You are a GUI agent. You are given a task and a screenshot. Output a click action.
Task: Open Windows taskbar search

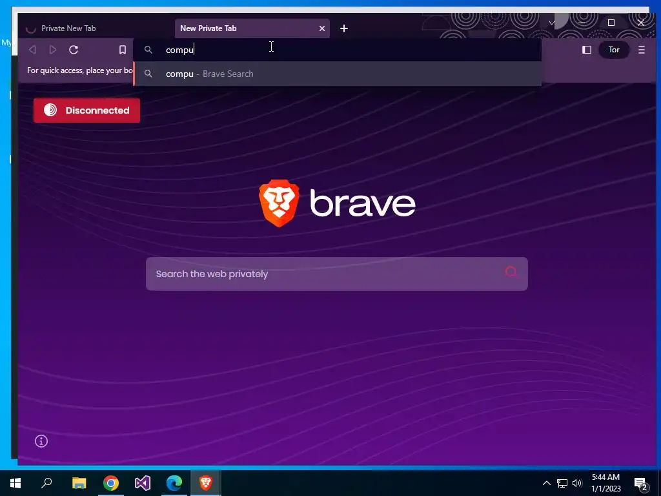pyautogui.click(x=46, y=483)
